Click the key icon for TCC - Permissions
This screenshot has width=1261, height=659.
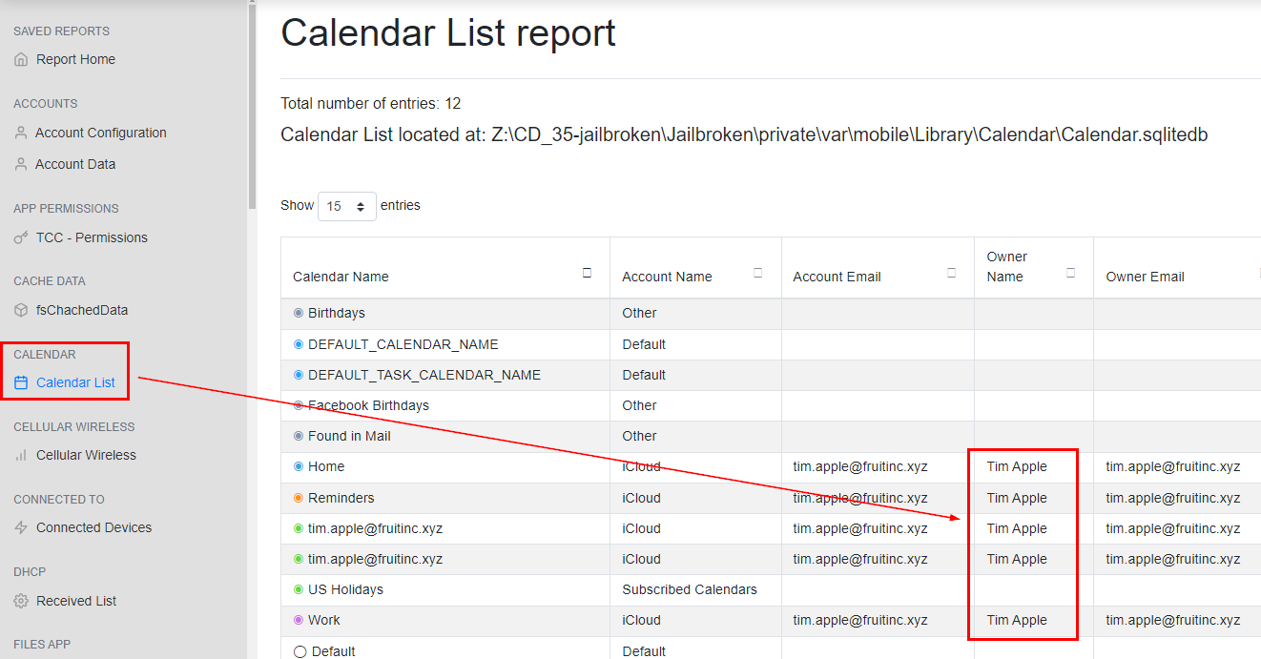pyautogui.click(x=21, y=238)
